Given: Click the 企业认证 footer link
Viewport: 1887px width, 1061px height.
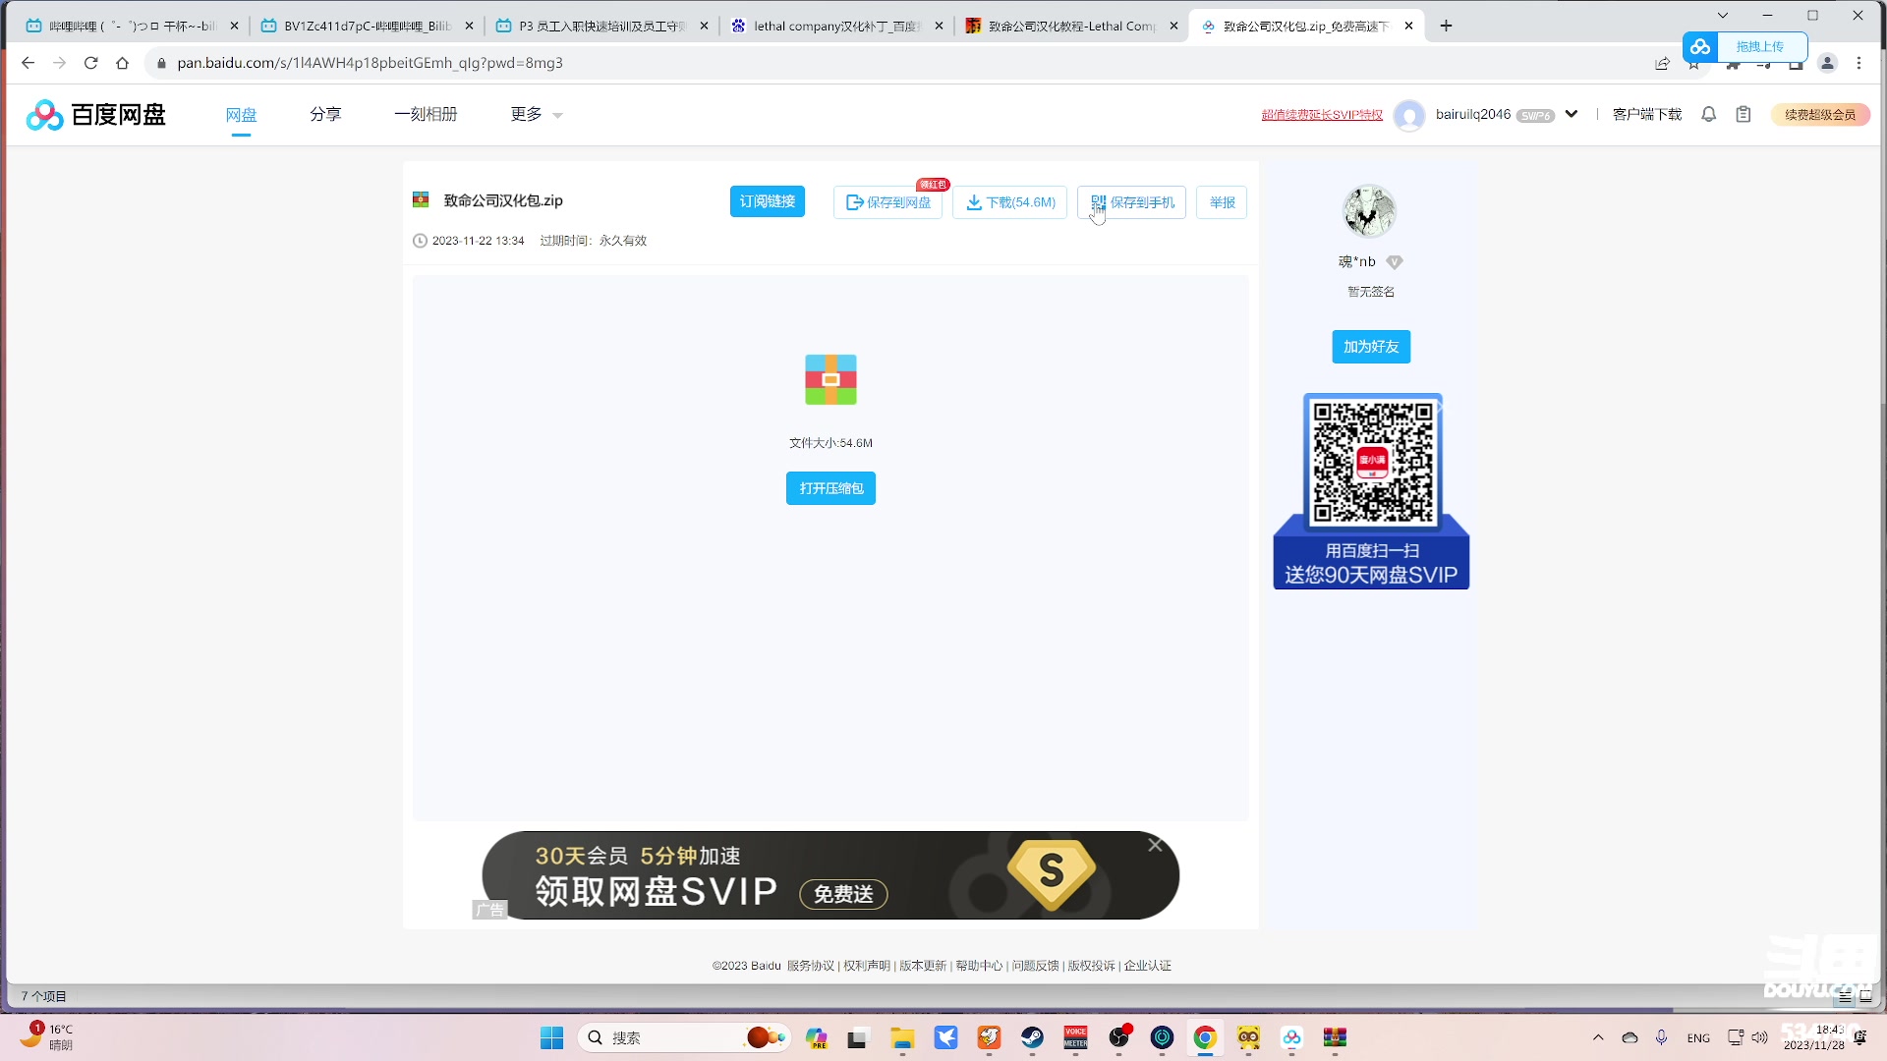Looking at the screenshot, I should click(x=1148, y=966).
